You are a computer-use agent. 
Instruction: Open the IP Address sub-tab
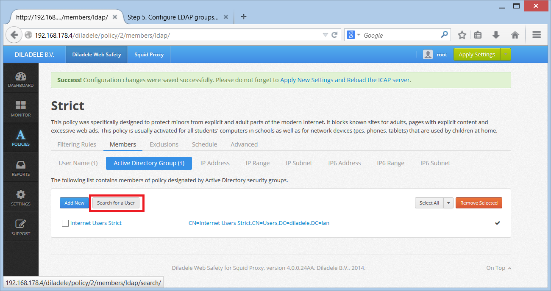tap(215, 163)
